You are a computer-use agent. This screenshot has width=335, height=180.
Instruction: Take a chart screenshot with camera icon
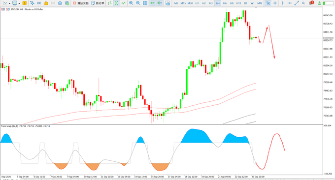[x=168, y=3]
